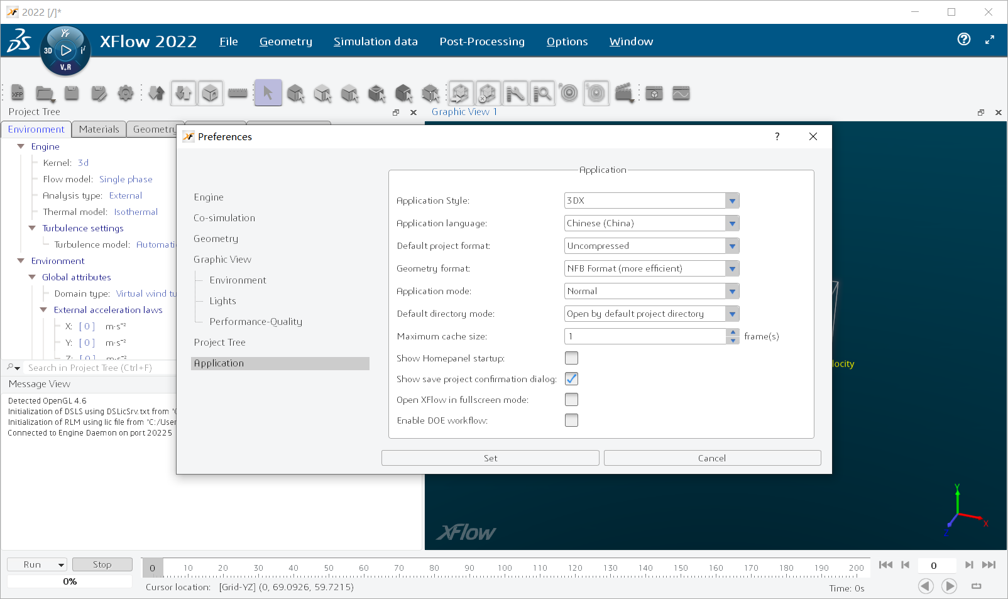Select Lights preferences category
This screenshot has width=1008, height=599.
pyautogui.click(x=223, y=301)
